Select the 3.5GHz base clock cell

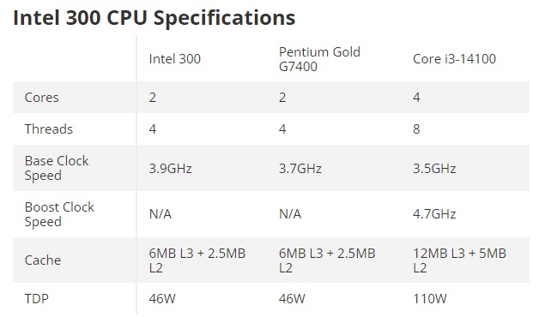(x=434, y=169)
